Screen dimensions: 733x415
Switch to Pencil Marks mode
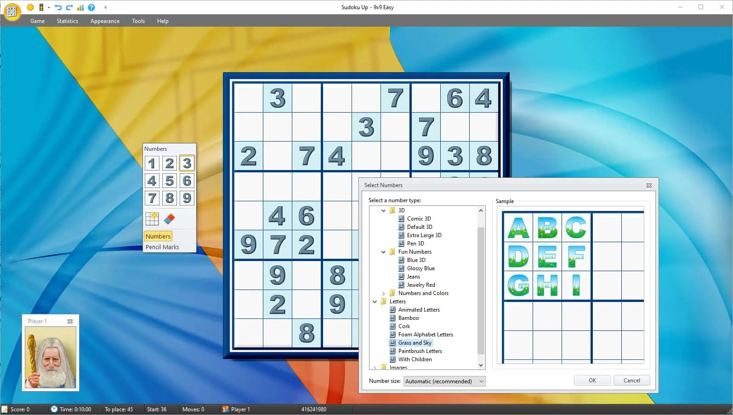(x=162, y=247)
